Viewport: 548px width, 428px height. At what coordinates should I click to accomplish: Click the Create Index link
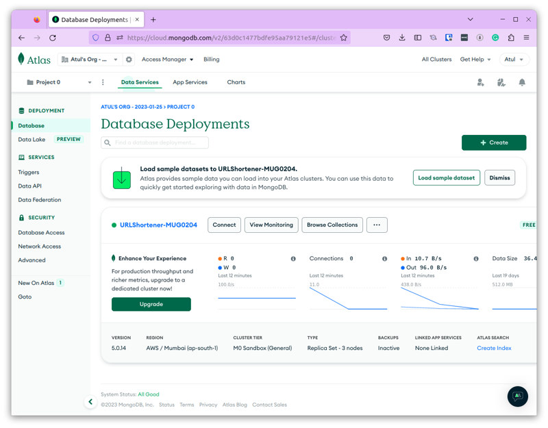(x=494, y=348)
